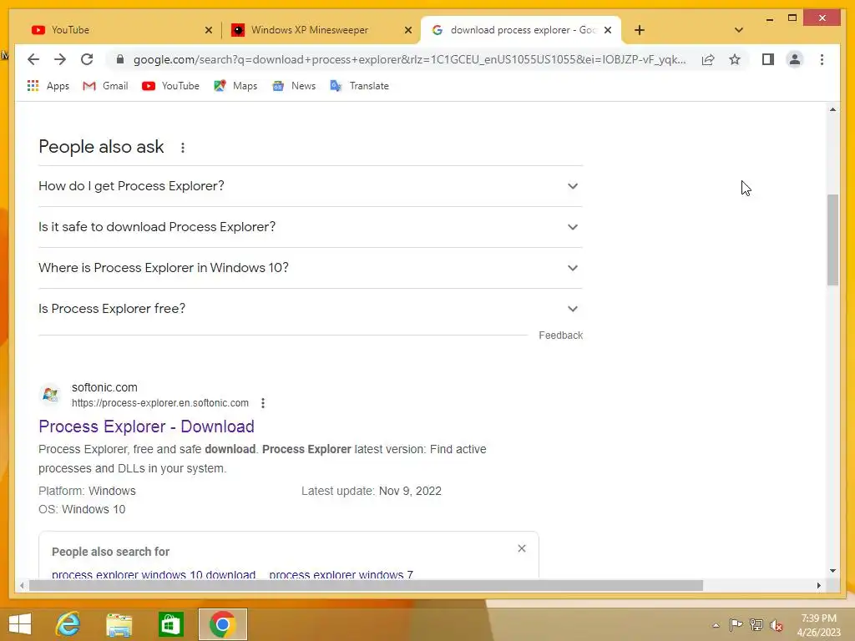Screen dimensions: 855x641
Task: Click the vertical scrollbar thumb
Action: 832,240
